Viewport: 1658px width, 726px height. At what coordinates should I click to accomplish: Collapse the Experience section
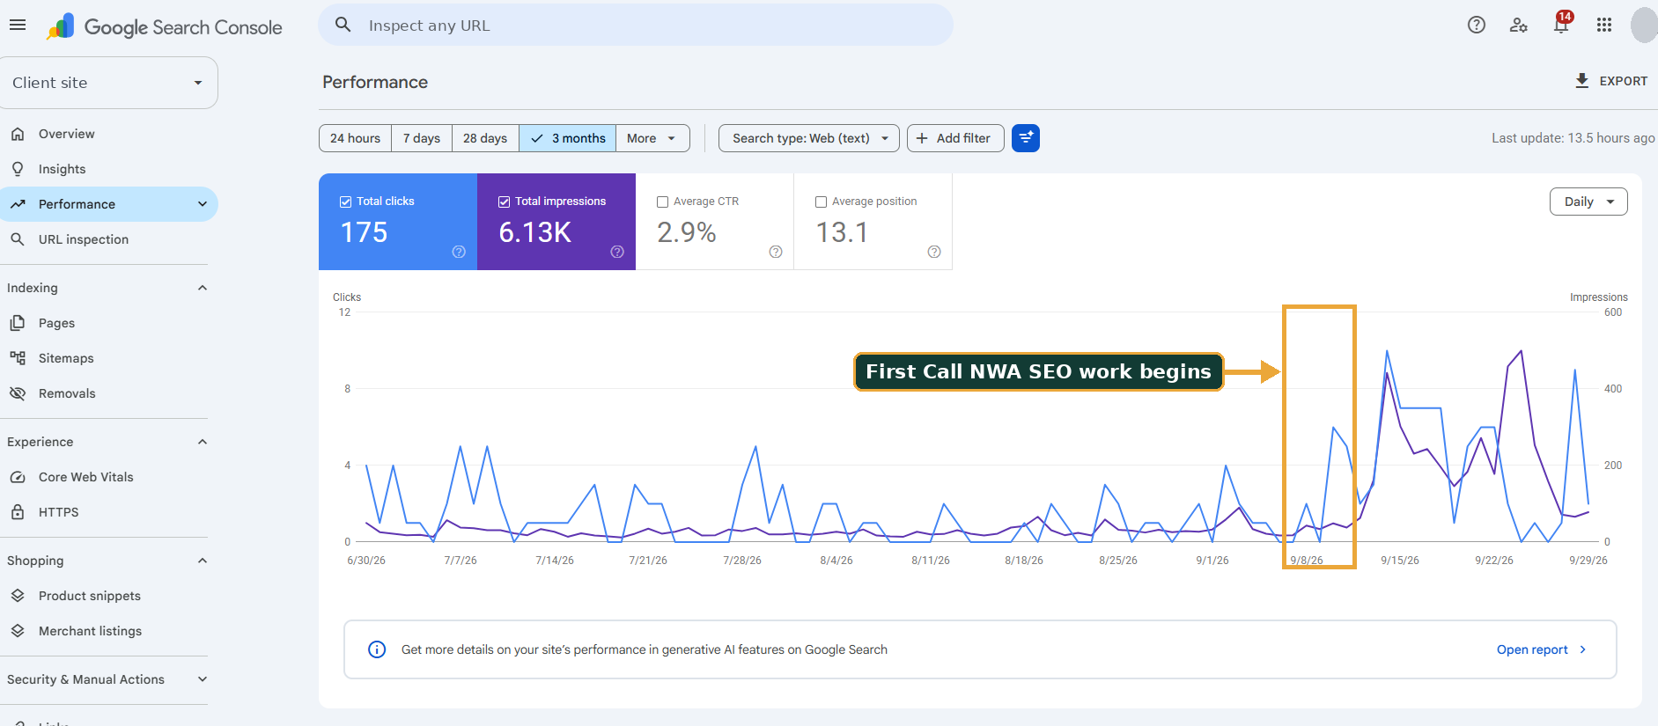click(203, 442)
